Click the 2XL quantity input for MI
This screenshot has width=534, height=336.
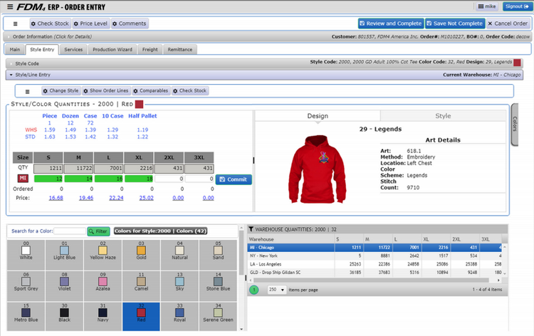(x=169, y=179)
